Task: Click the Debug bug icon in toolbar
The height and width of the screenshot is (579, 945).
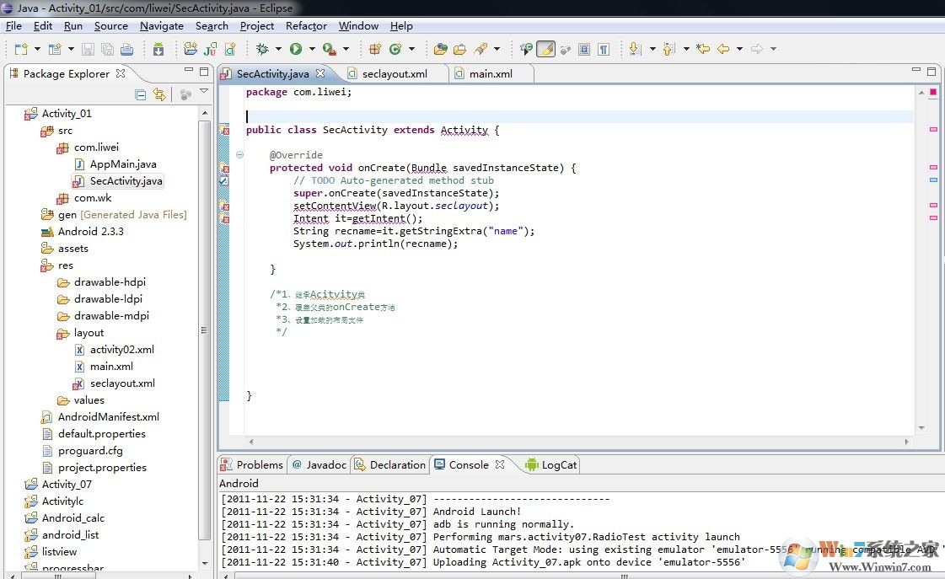Action: pos(262,50)
